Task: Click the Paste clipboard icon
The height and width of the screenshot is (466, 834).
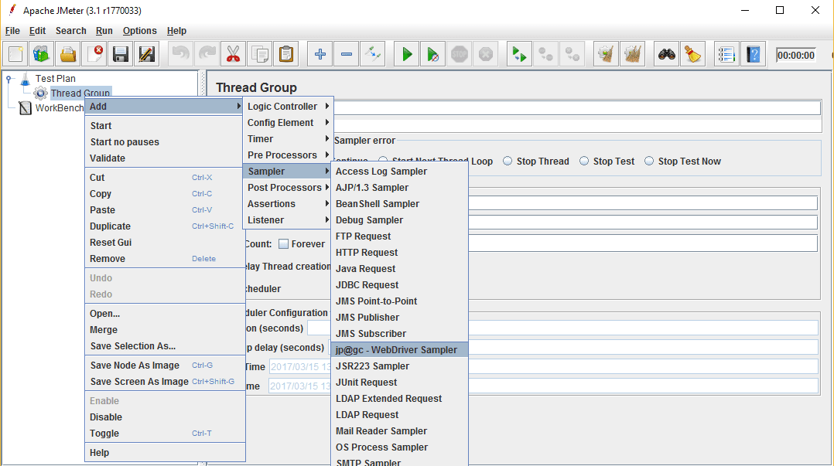Action: [286, 53]
